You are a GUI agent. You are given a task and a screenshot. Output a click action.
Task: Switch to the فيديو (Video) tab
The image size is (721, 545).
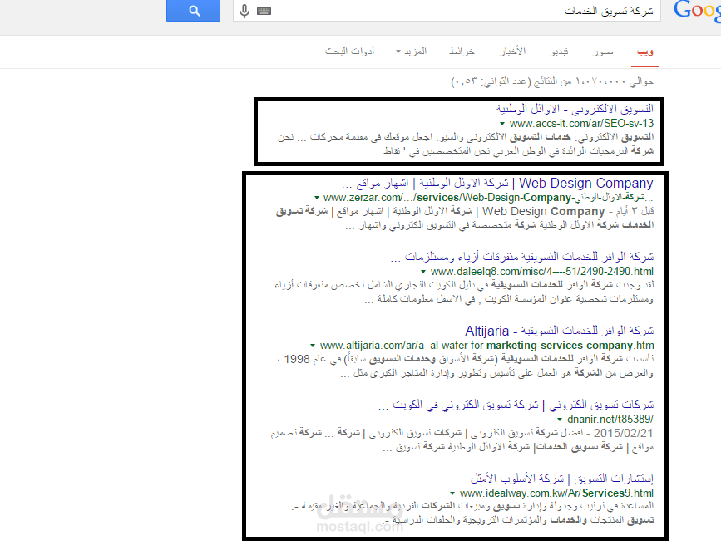pyautogui.click(x=560, y=52)
